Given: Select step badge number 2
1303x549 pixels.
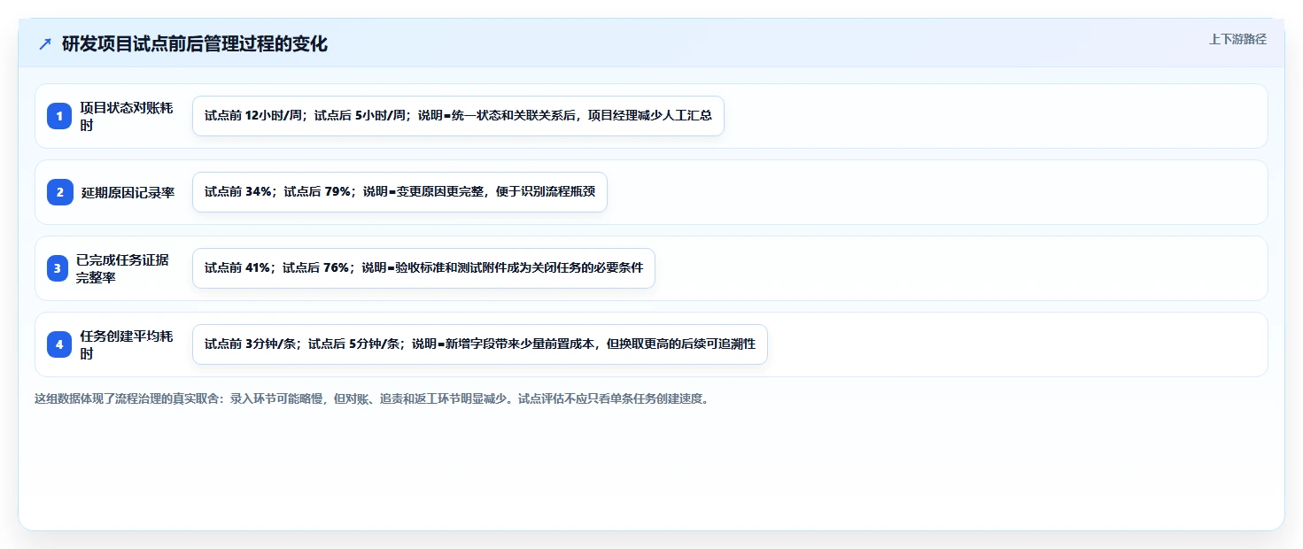Looking at the screenshot, I should point(59,192).
